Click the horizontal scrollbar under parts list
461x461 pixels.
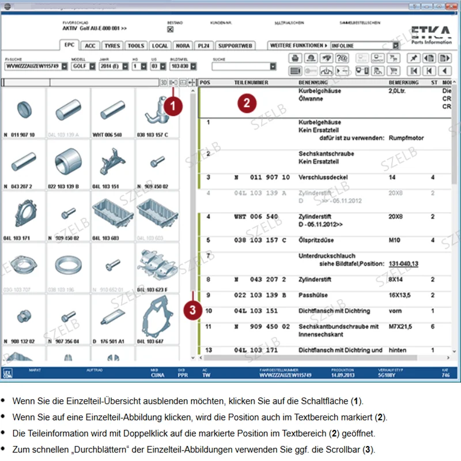310,358
